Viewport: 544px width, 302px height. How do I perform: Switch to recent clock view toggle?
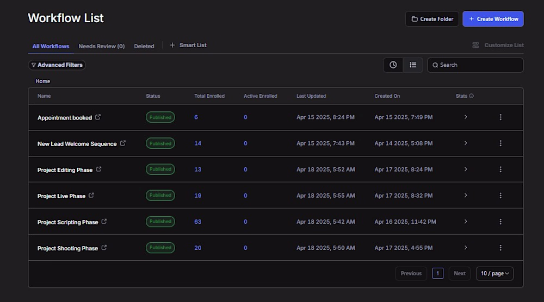coord(393,65)
